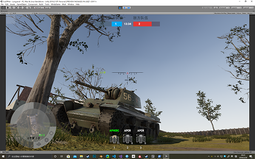Open the Layout dropdown
The height and width of the screenshot is (159, 255).
coord(248,8)
